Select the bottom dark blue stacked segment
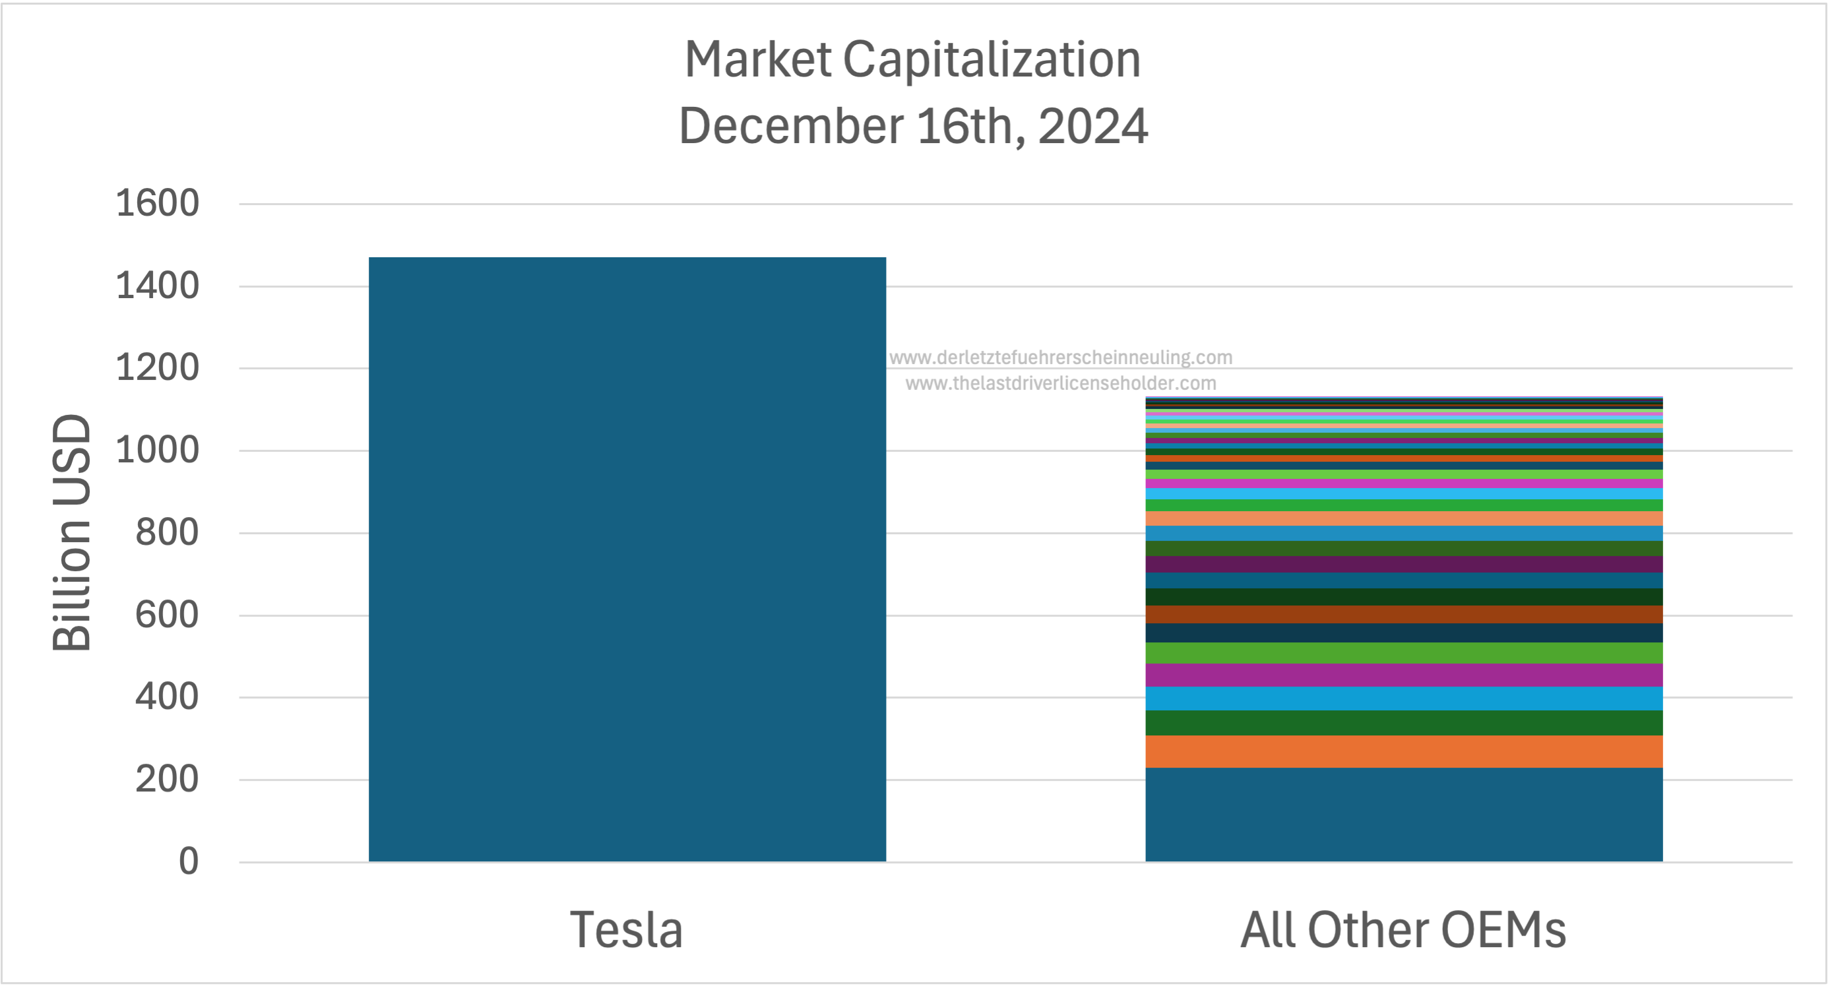The height and width of the screenshot is (988, 1832). (x=1403, y=815)
